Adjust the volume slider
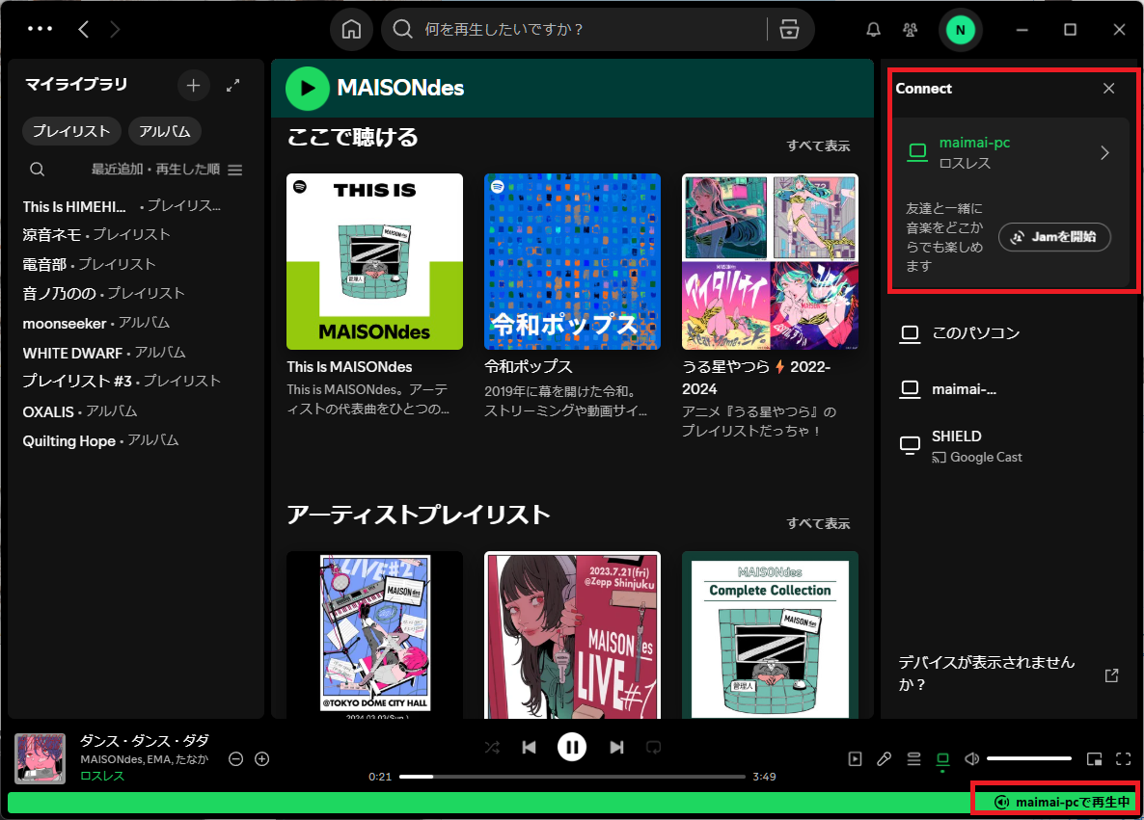The width and height of the screenshot is (1144, 820). (x=1028, y=758)
